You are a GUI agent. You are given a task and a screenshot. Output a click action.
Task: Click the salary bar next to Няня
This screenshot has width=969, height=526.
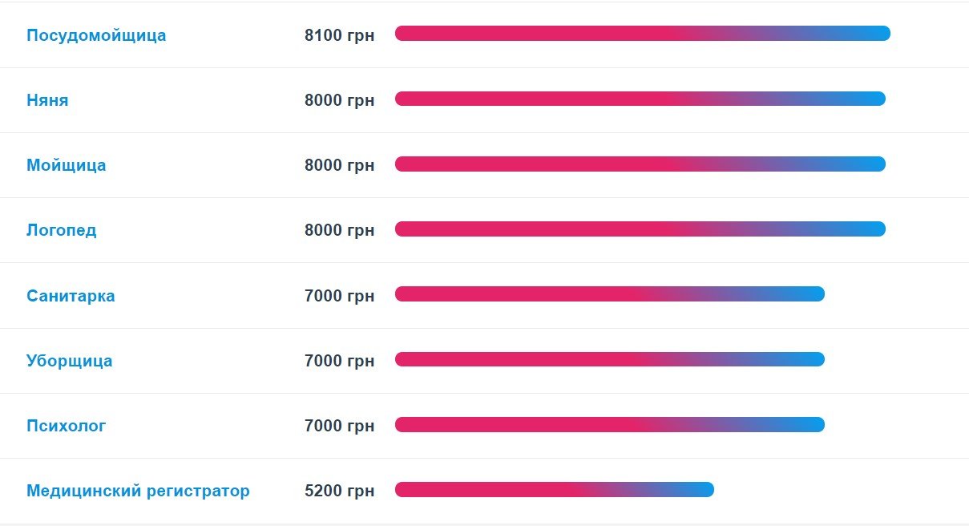(x=640, y=99)
